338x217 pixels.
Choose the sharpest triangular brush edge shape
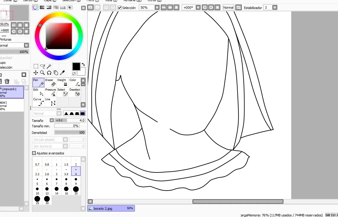[x=66, y=113]
